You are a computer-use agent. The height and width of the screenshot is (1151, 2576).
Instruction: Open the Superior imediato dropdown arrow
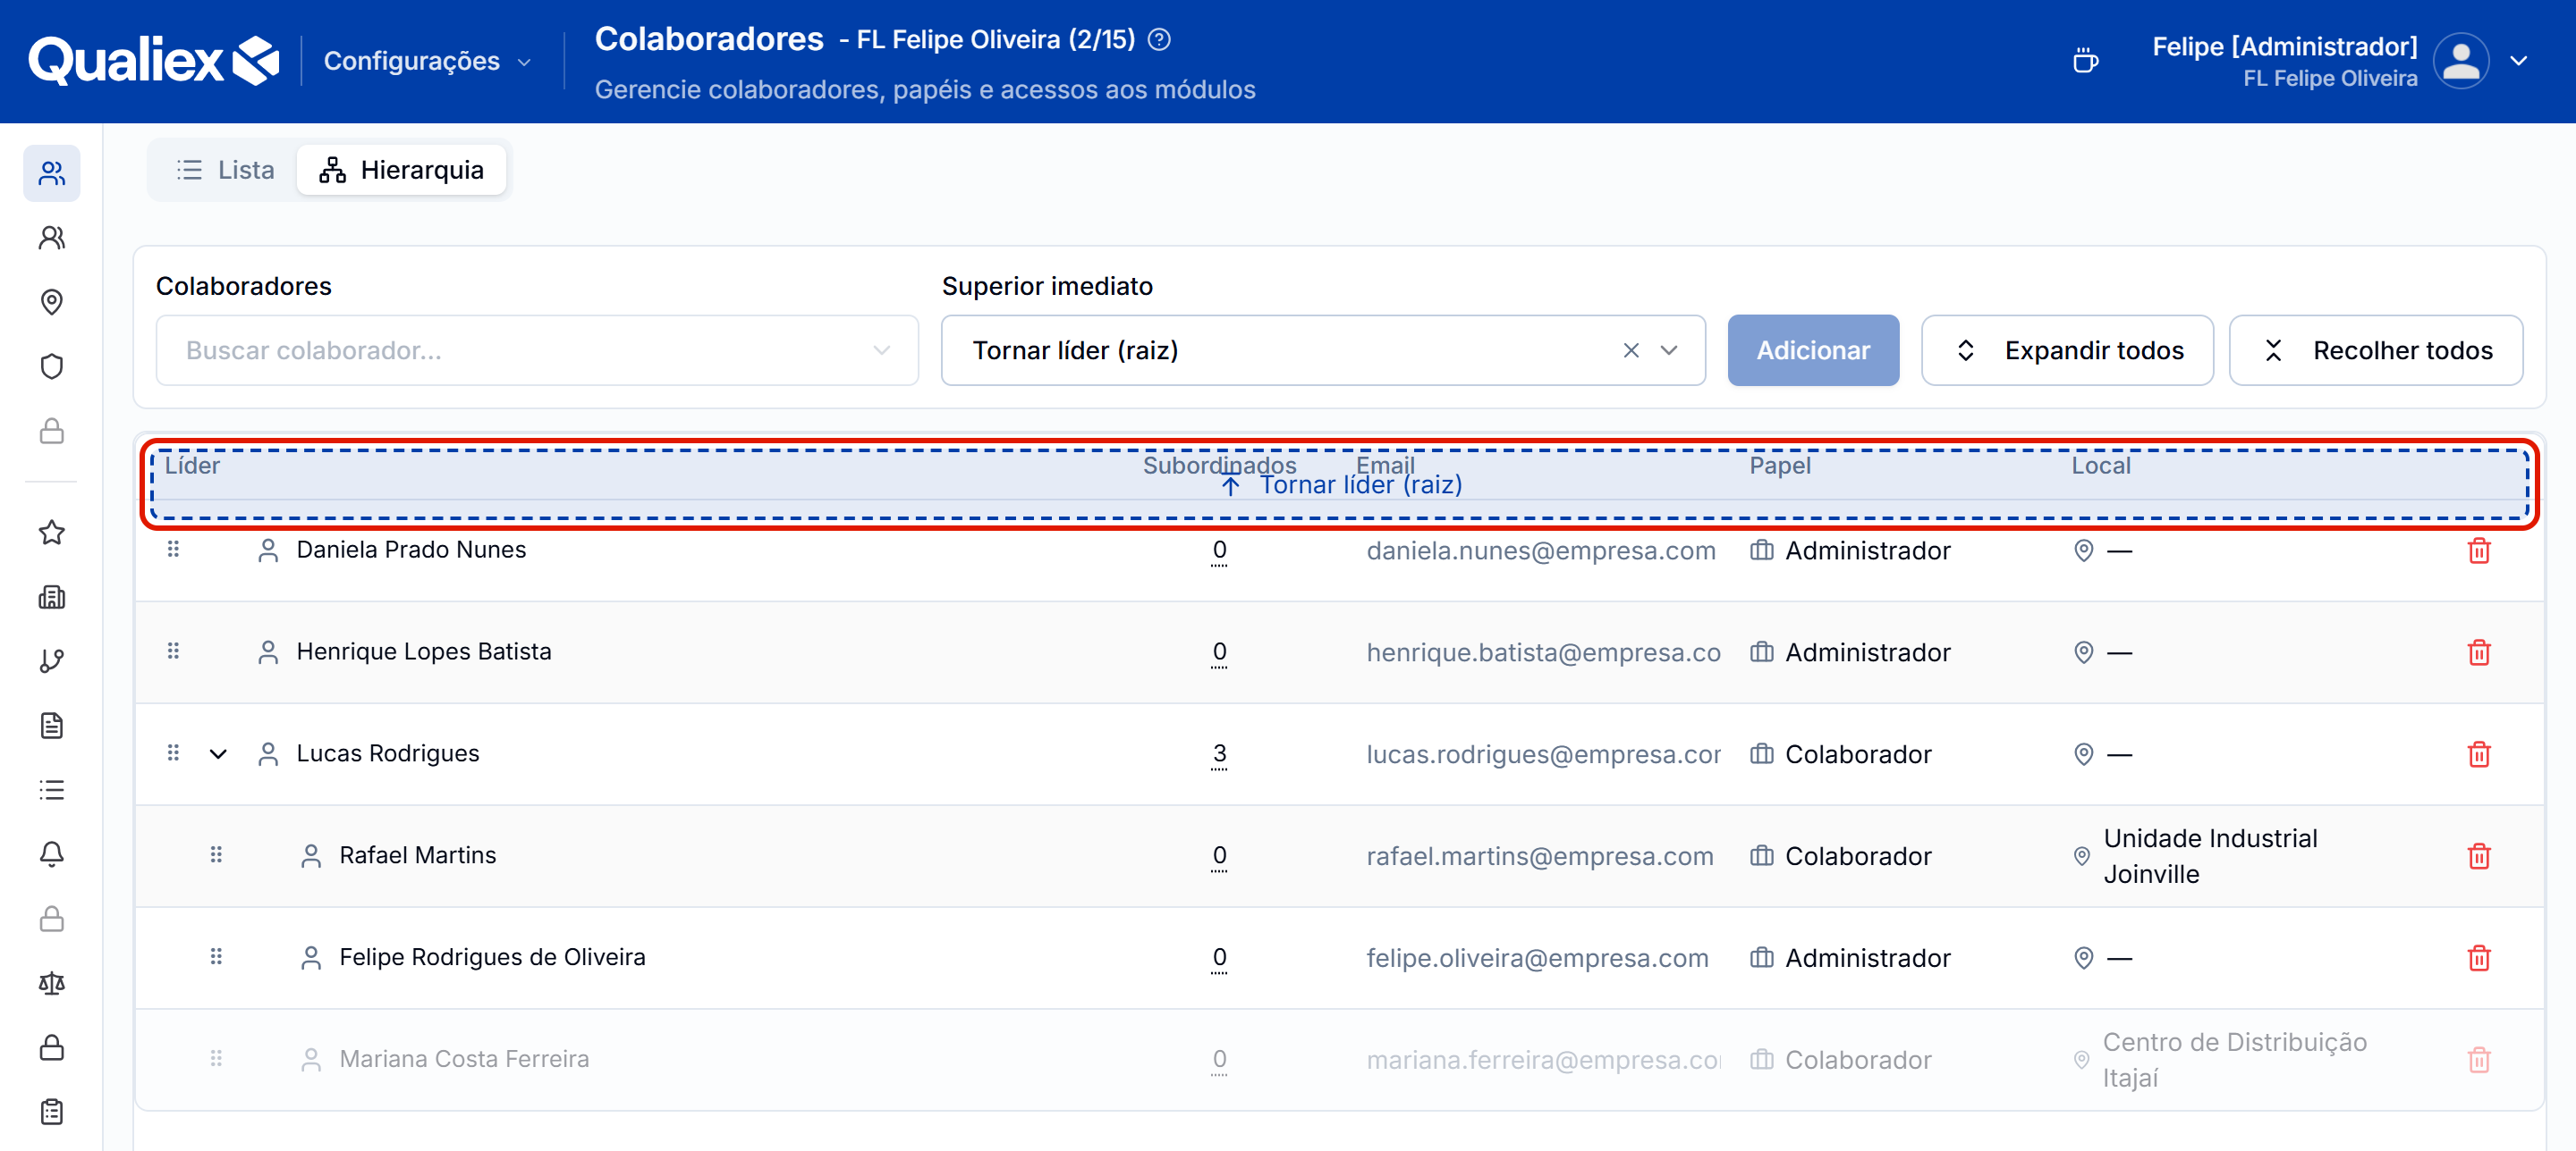pos(1668,350)
